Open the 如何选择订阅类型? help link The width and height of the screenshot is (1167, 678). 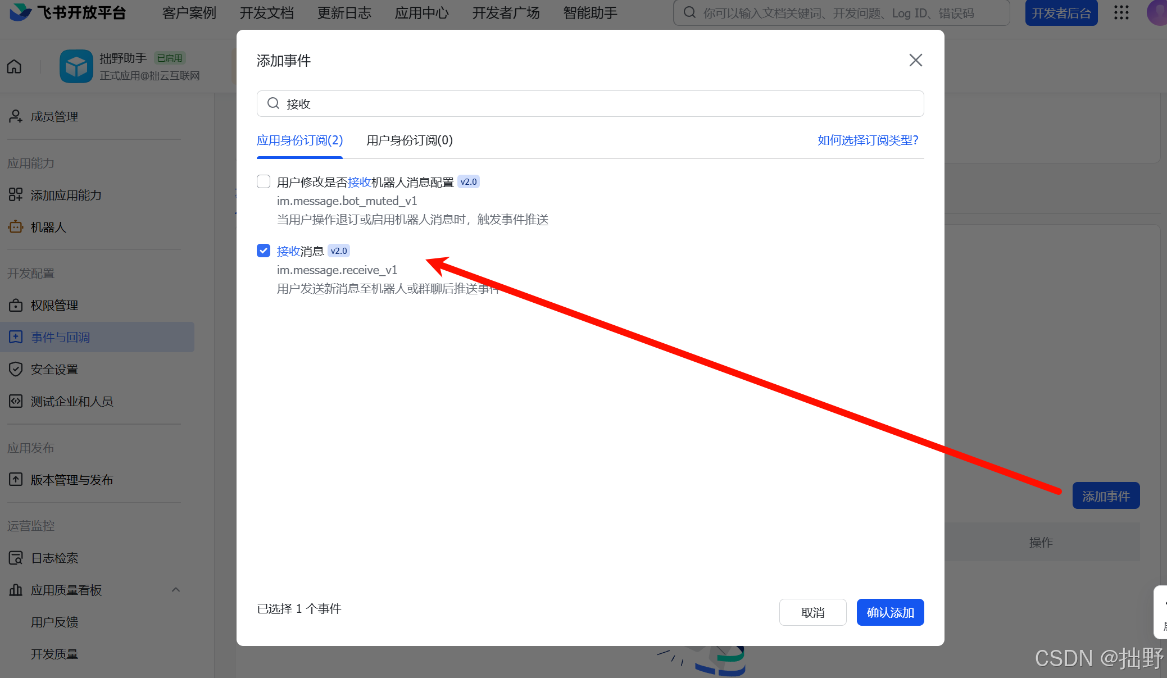[868, 140]
